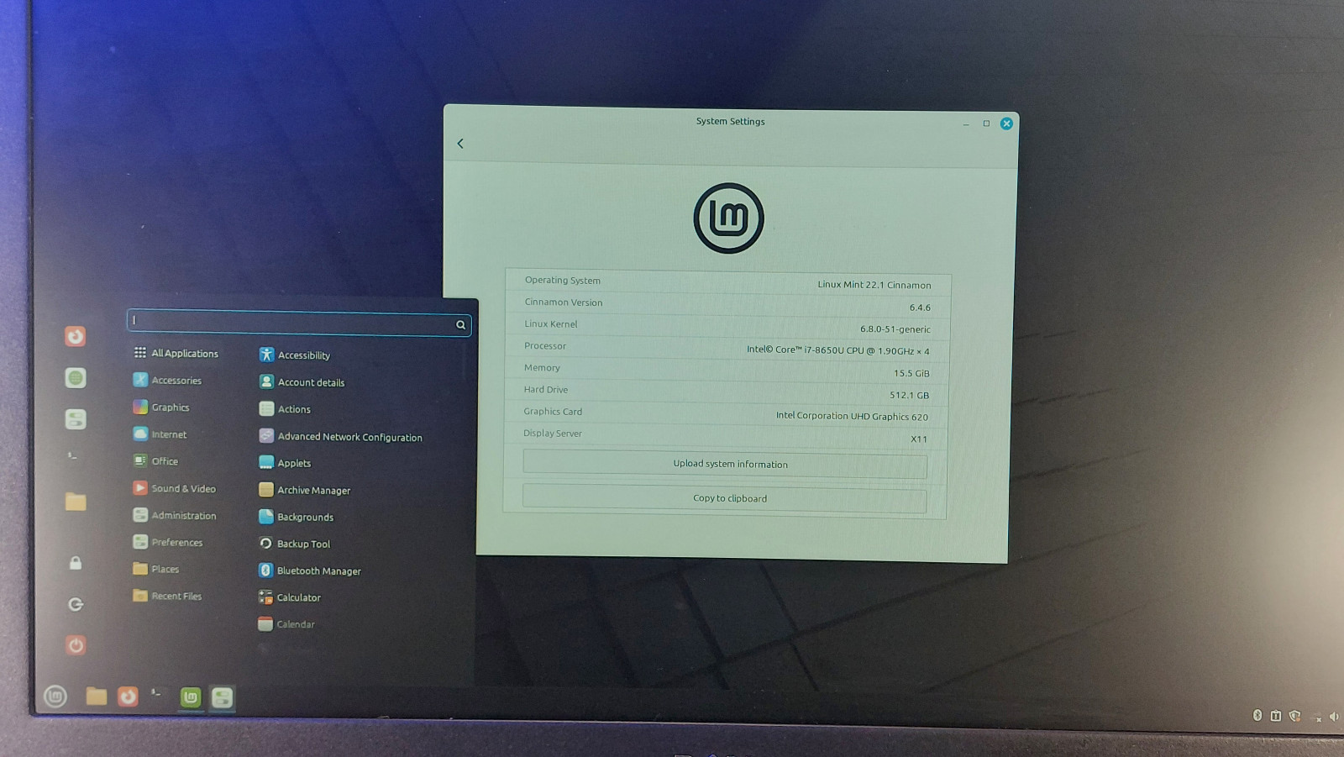Click the log out icon in menu sidebar
The width and height of the screenshot is (1344, 757).
(76, 604)
